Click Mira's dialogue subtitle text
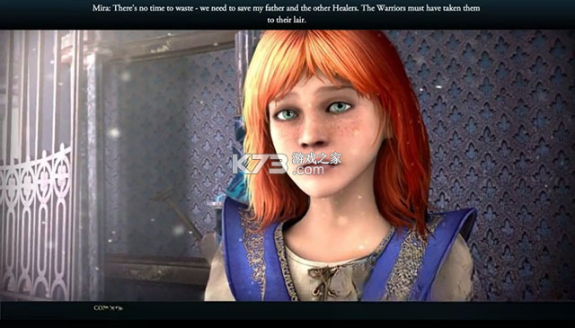 point(286,14)
